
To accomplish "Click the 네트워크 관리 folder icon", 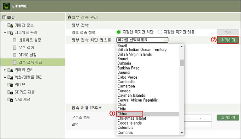I will coord(10,33).
